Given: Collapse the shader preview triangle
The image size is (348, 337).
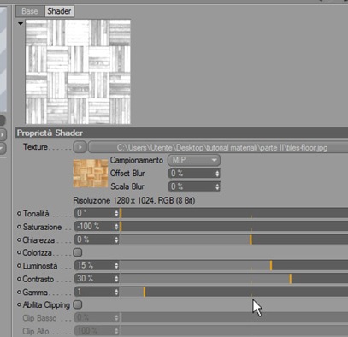Looking at the screenshot, I should tap(21, 23).
